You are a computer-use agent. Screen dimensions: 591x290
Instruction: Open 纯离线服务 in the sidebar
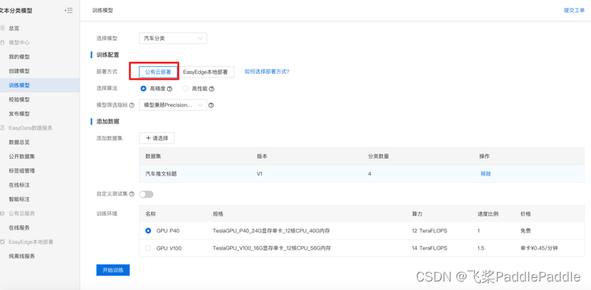22,256
